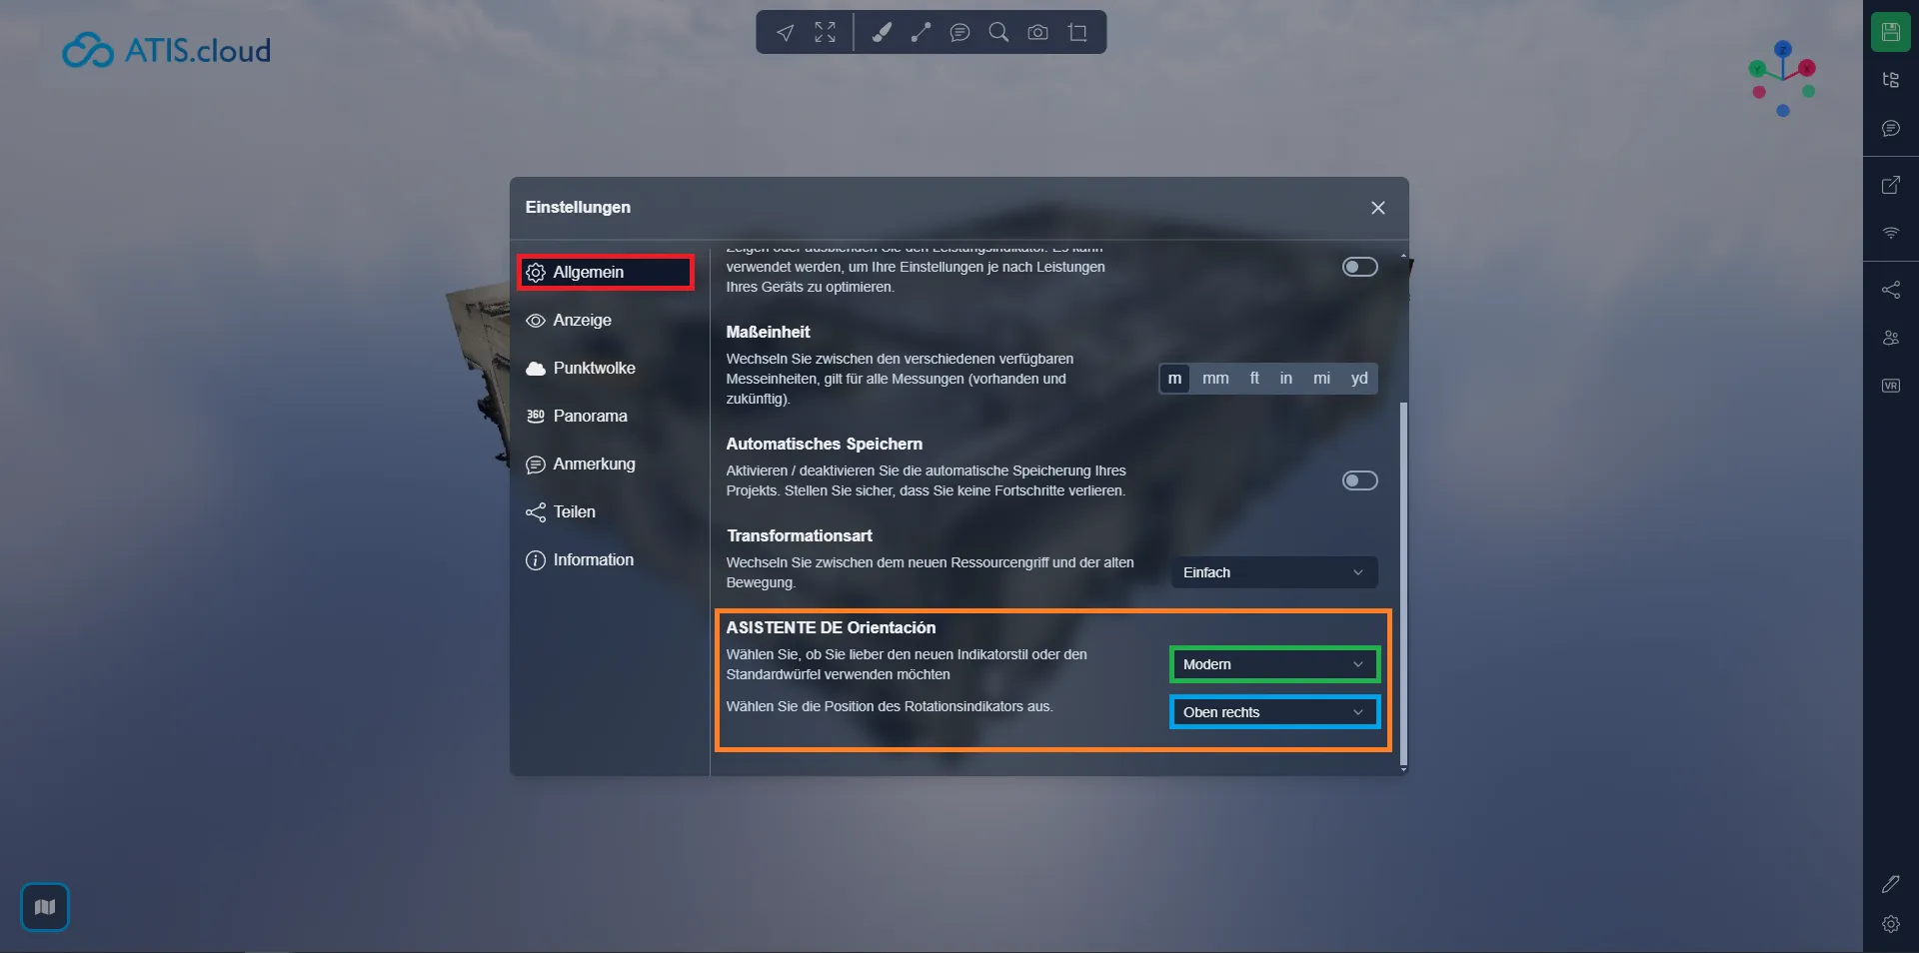
Task: Go to the Information section
Action: (593, 559)
